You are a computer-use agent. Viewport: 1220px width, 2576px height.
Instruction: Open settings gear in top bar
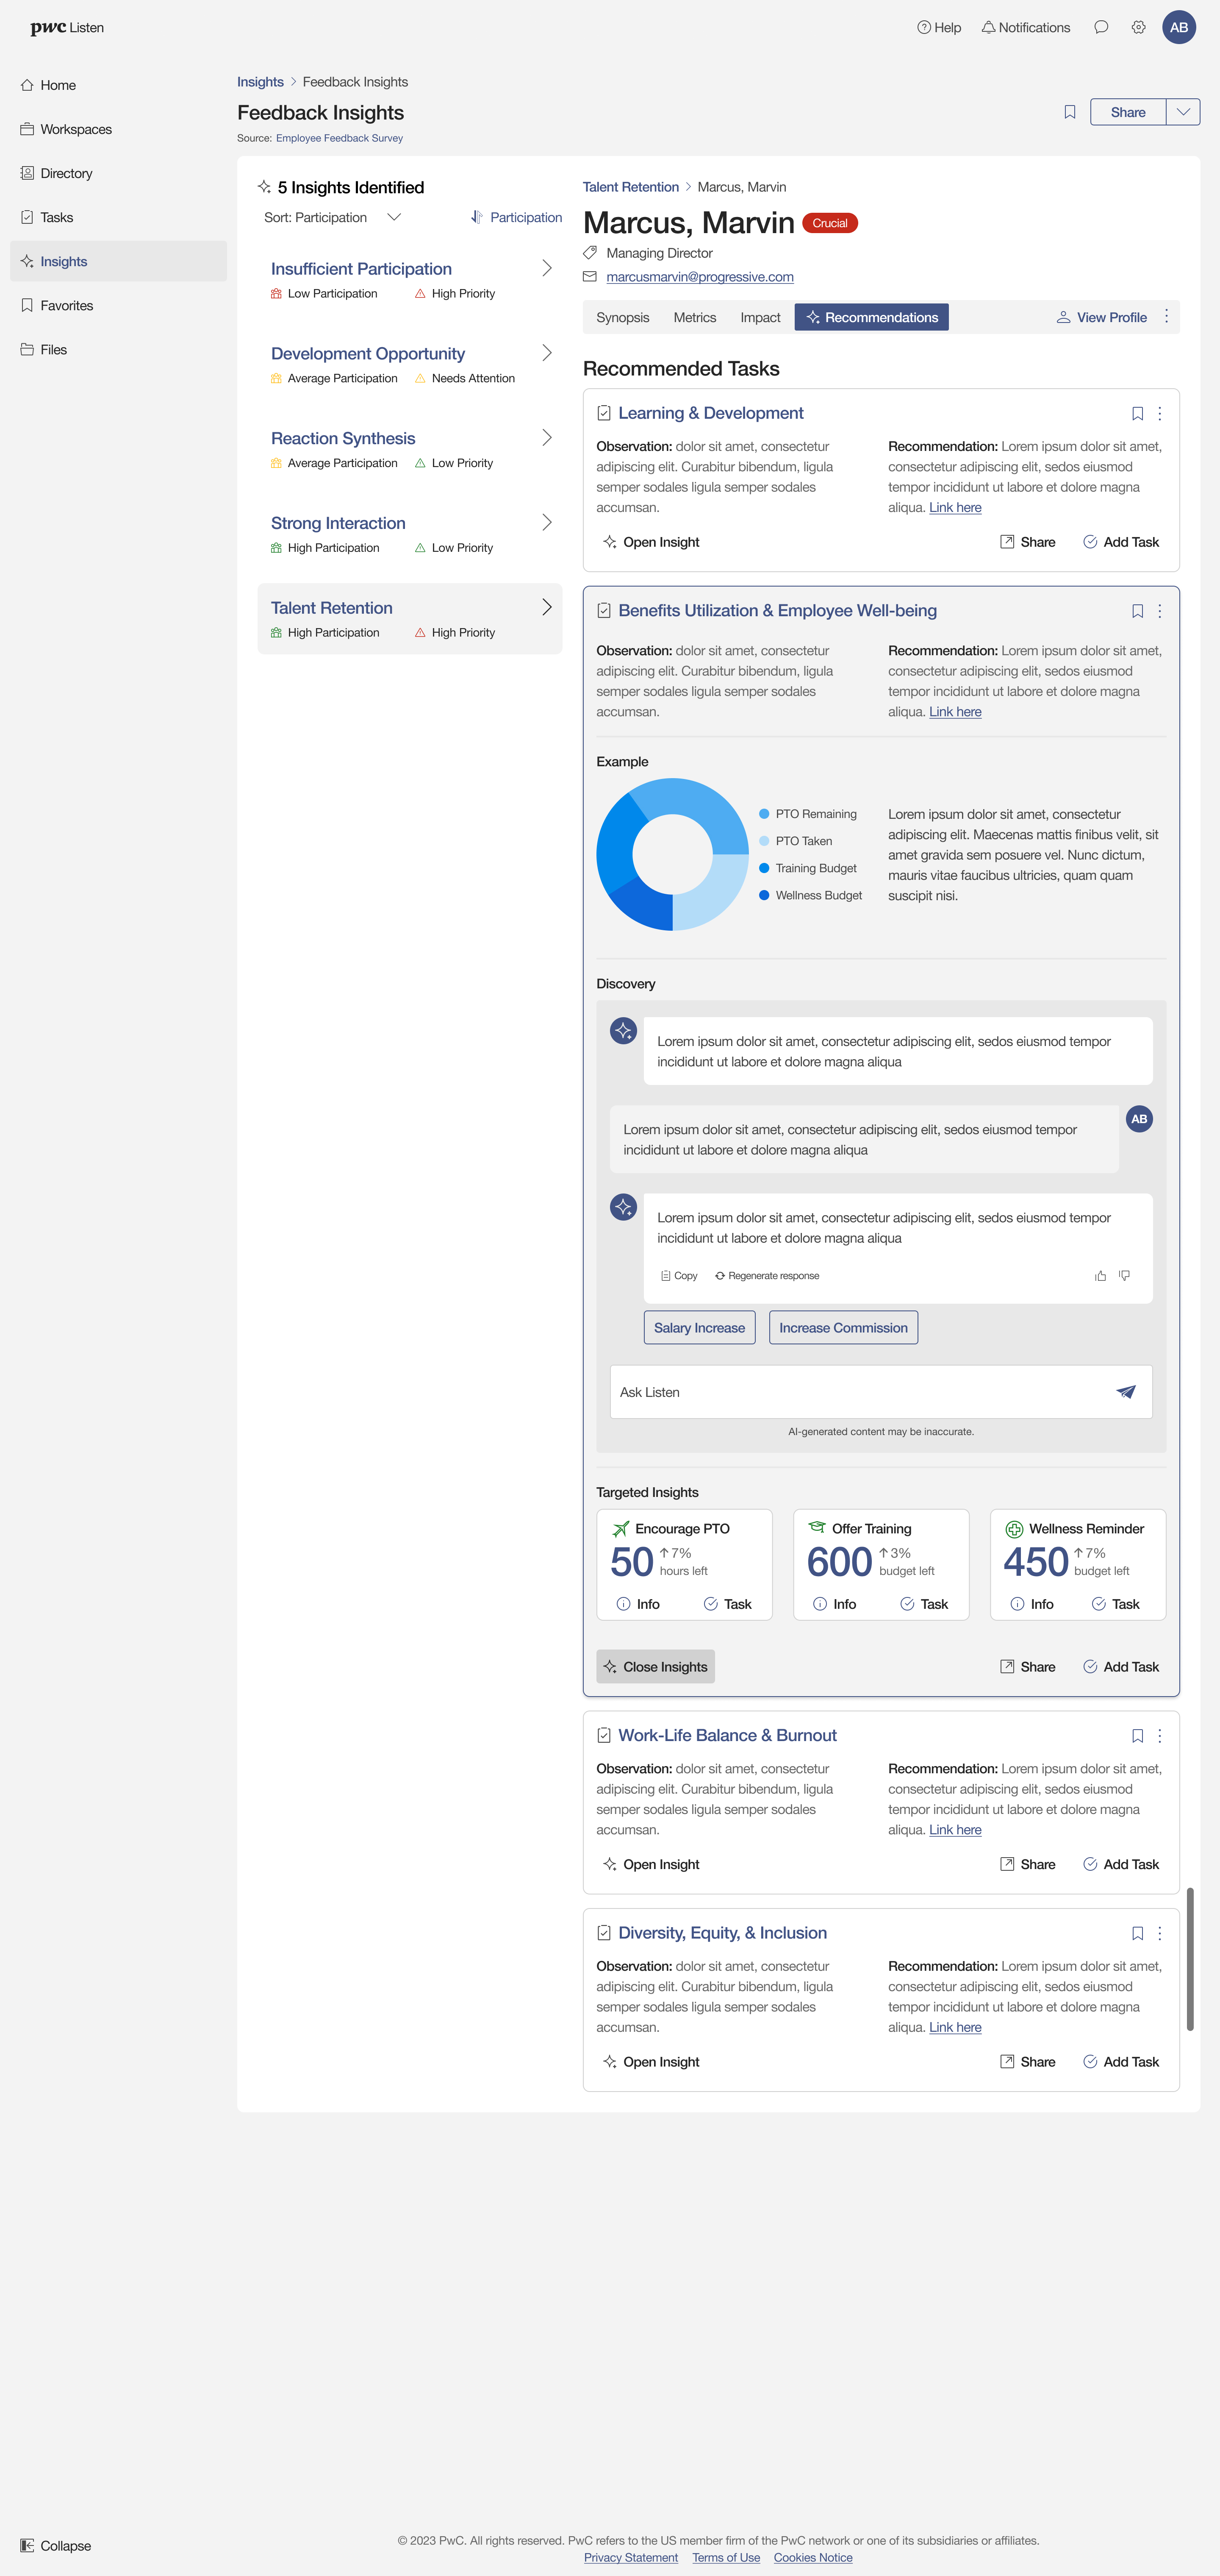(1138, 28)
